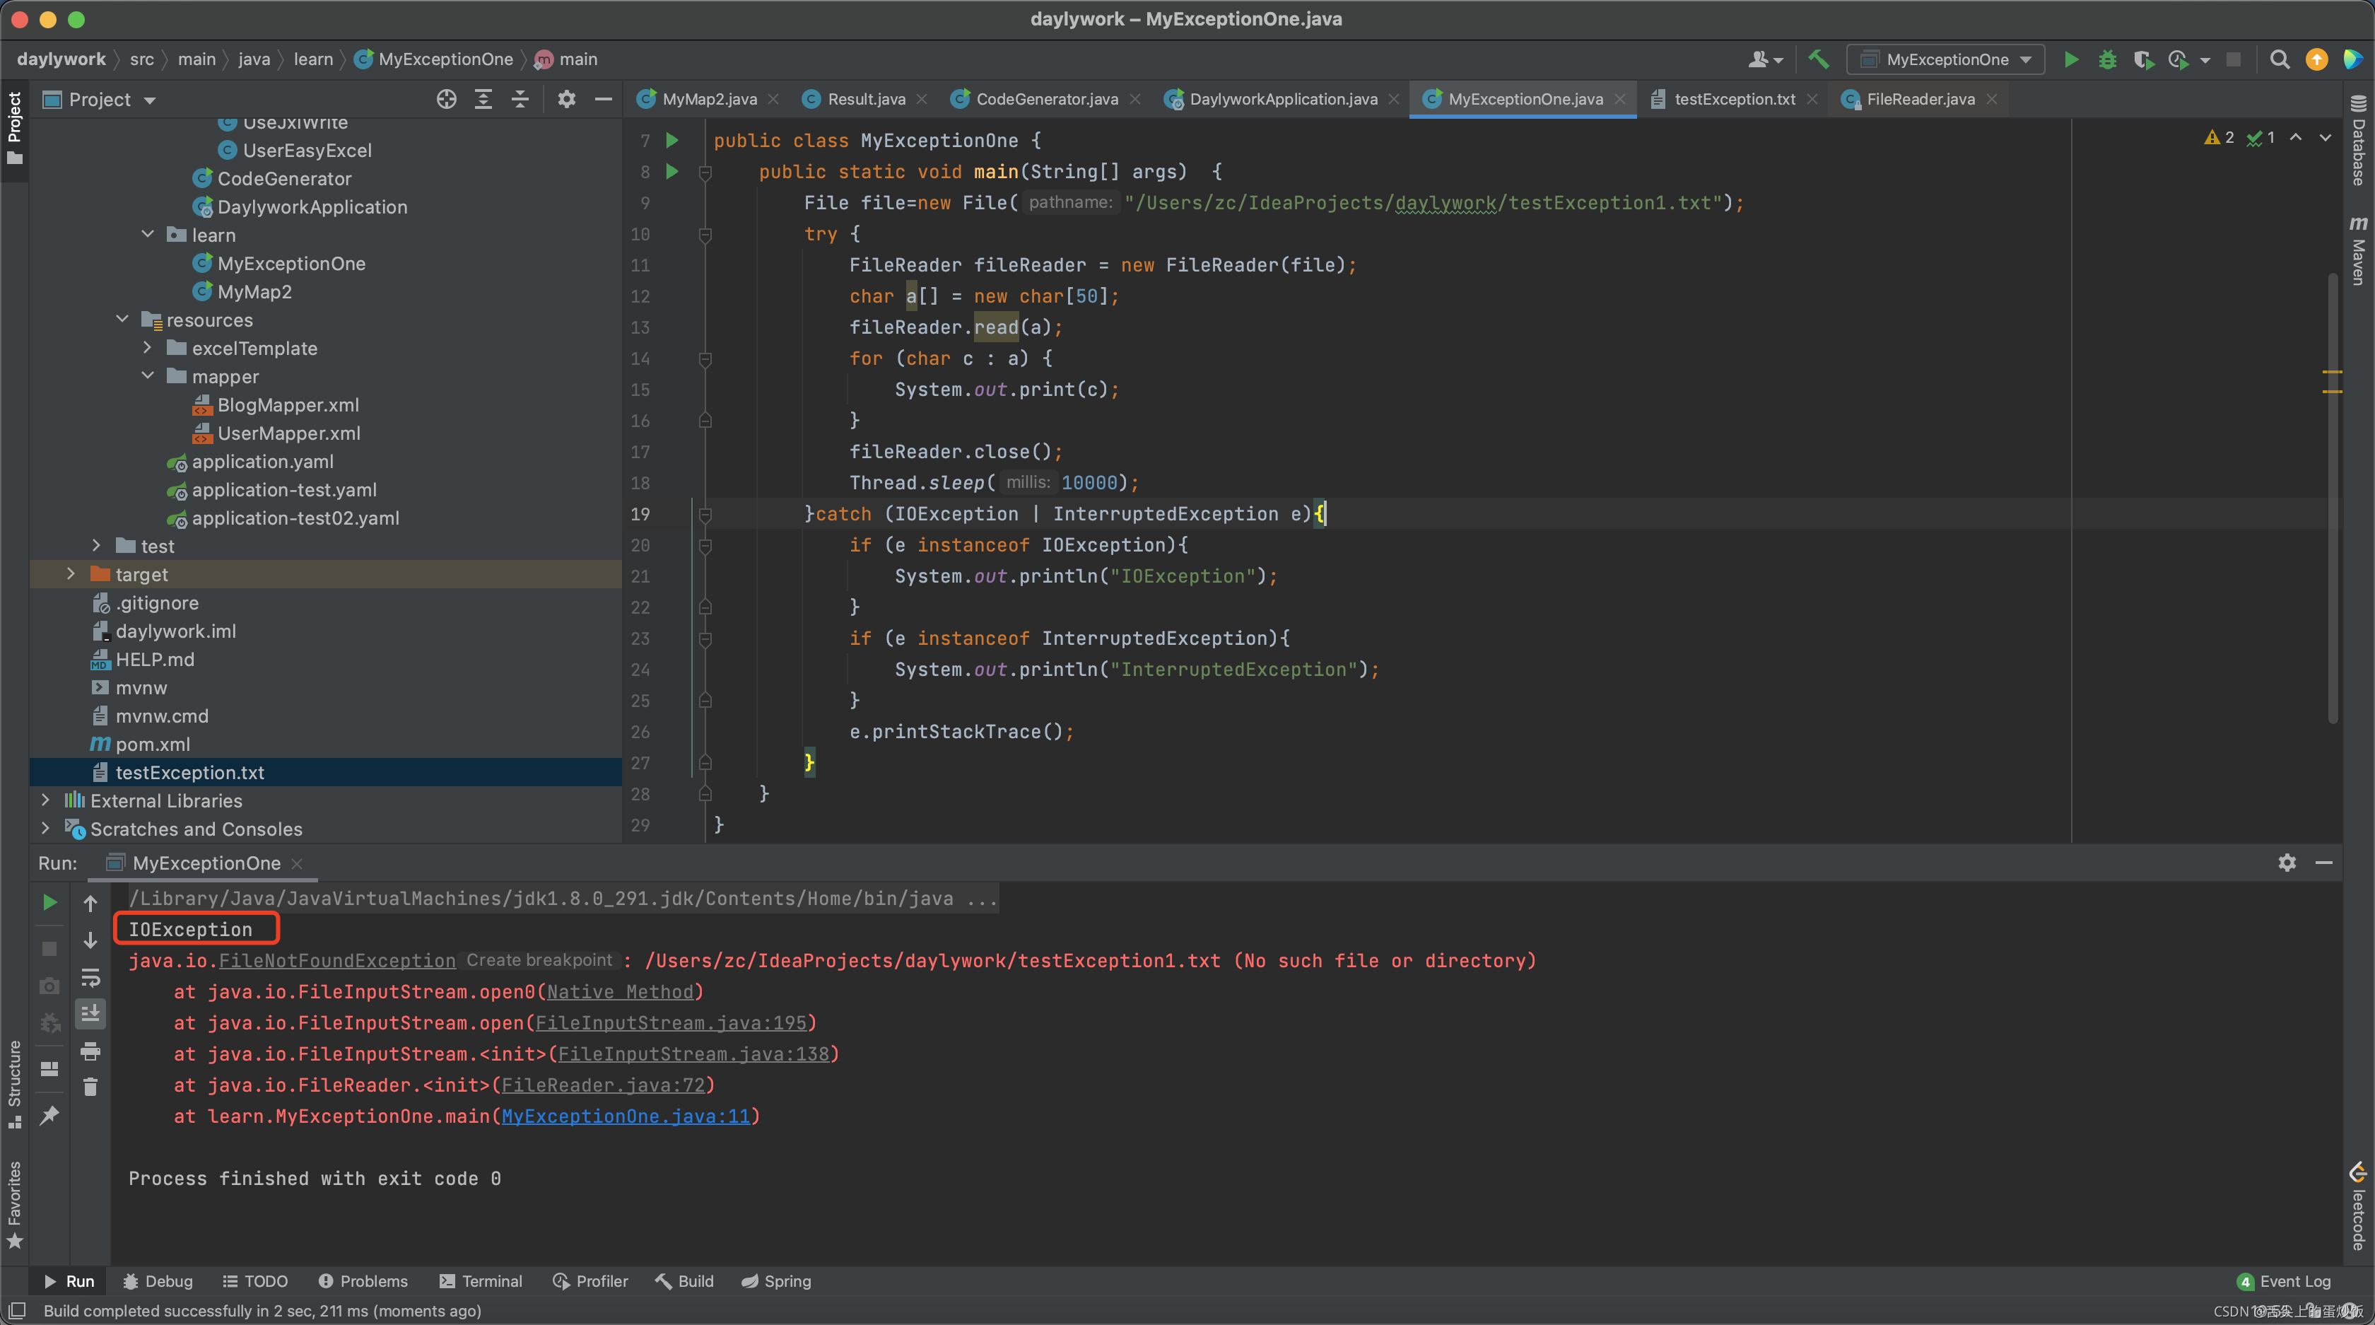2375x1325 pixels.
Task: Open MyExceptionOne run configuration dropdown
Action: click(x=1945, y=60)
